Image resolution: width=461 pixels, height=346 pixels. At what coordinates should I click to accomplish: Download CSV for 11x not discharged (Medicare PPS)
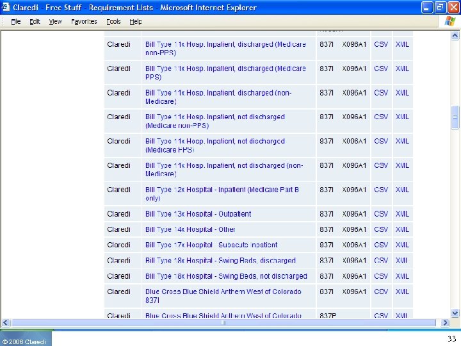tap(381, 141)
